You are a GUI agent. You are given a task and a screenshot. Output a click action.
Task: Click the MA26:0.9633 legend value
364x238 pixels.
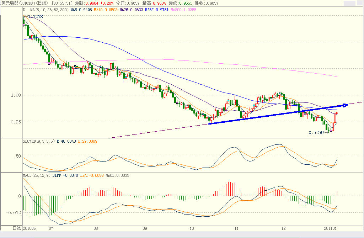click(131, 10)
